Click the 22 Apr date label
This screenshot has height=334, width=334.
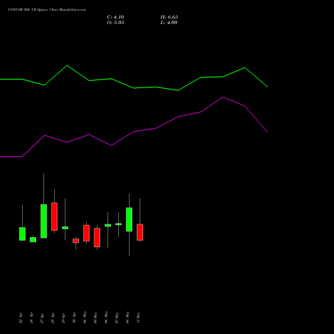coord(21,318)
